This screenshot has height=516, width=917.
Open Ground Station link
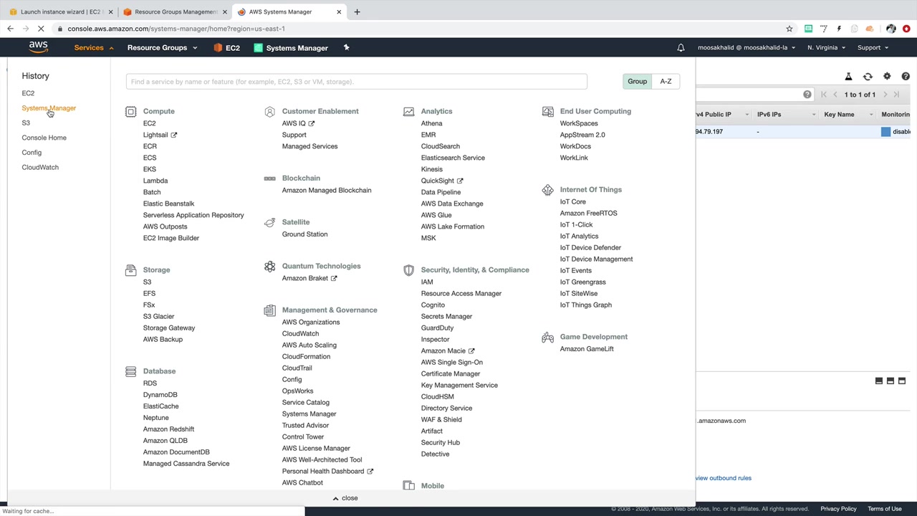click(304, 234)
